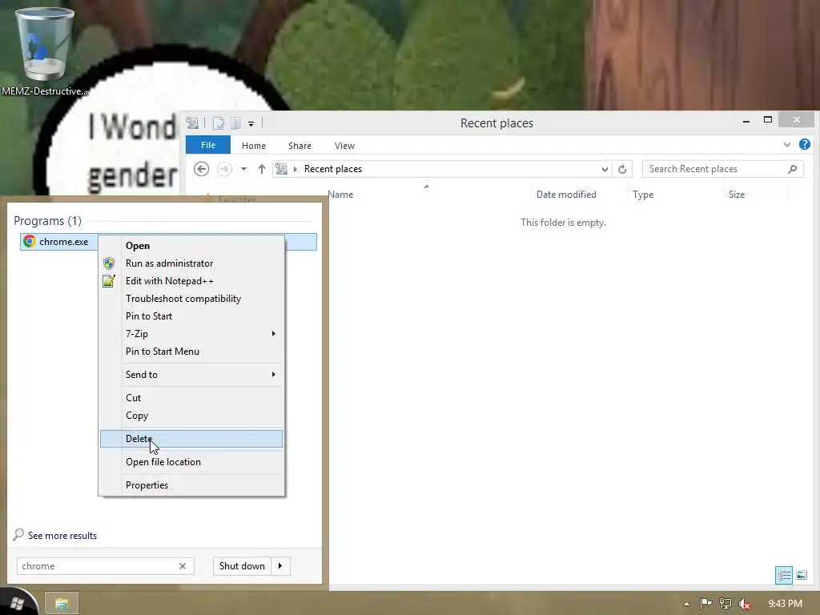Image resolution: width=820 pixels, height=615 pixels.
Task: Select the chrome.exe search result
Action: (168, 242)
